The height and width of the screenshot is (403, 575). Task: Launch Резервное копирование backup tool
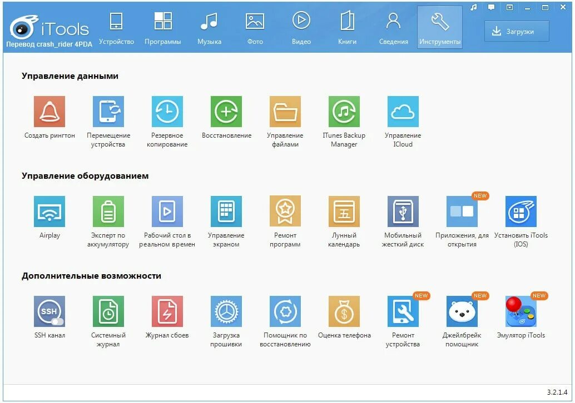point(167,112)
